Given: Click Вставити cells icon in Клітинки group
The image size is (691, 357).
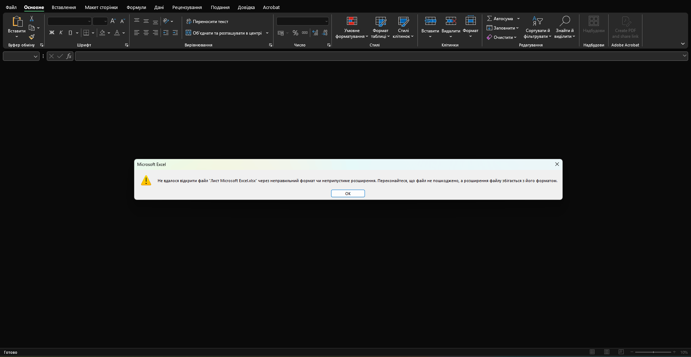Looking at the screenshot, I should point(430,21).
